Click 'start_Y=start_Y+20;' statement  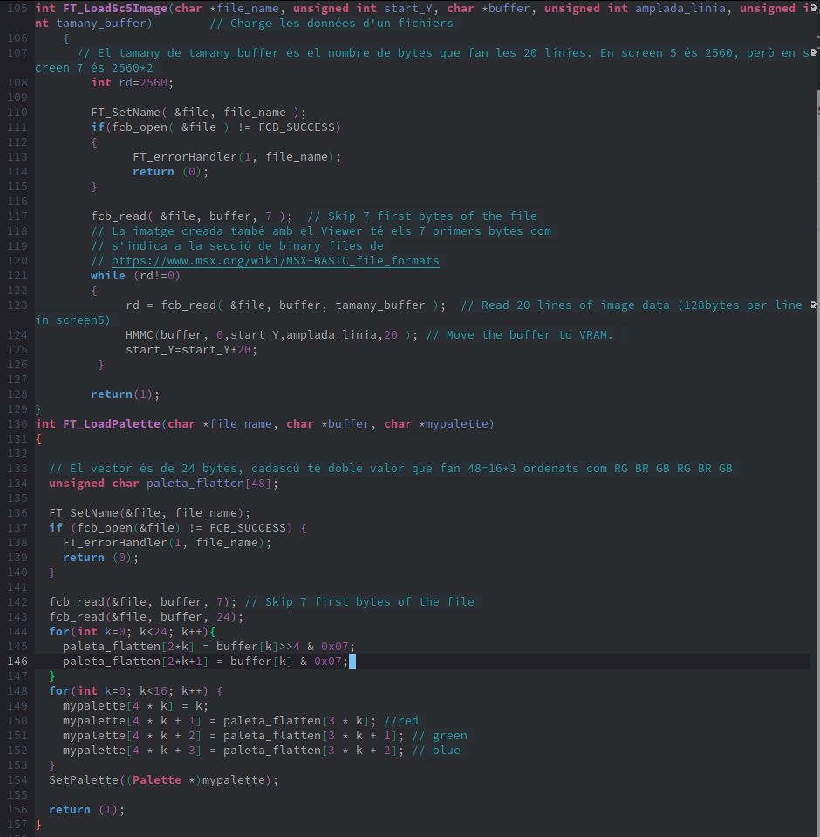192,350
